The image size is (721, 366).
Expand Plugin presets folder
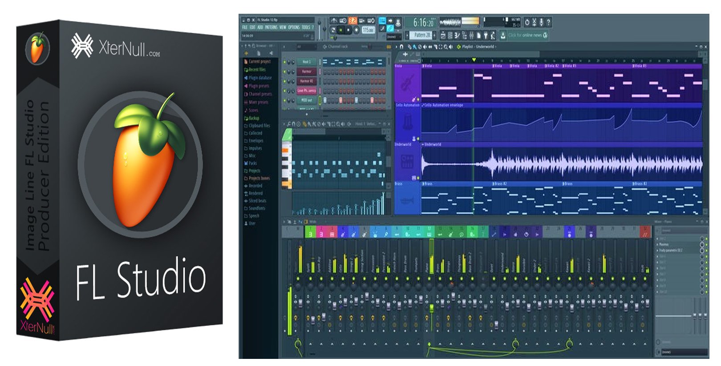[257, 86]
